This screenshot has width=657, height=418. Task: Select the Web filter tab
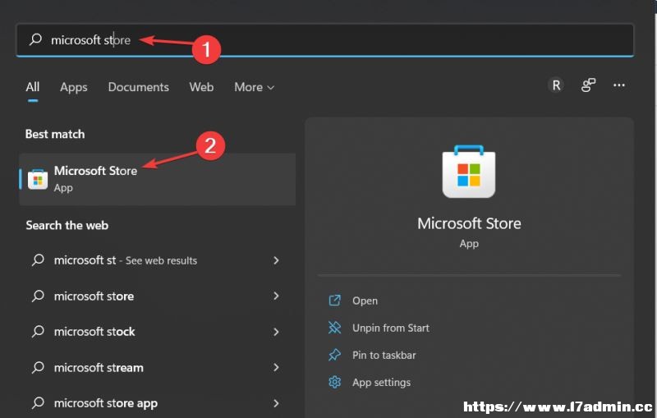(201, 87)
